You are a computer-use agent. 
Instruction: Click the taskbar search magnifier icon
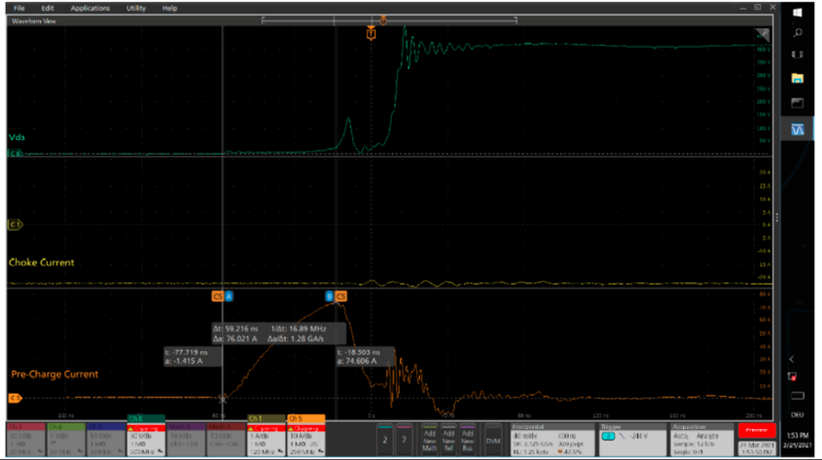point(798,33)
